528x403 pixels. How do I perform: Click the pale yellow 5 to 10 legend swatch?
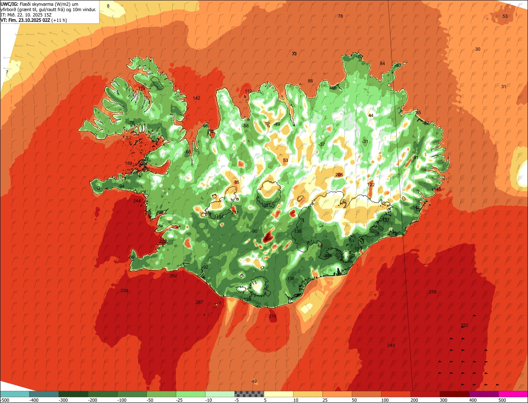[278, 394]
